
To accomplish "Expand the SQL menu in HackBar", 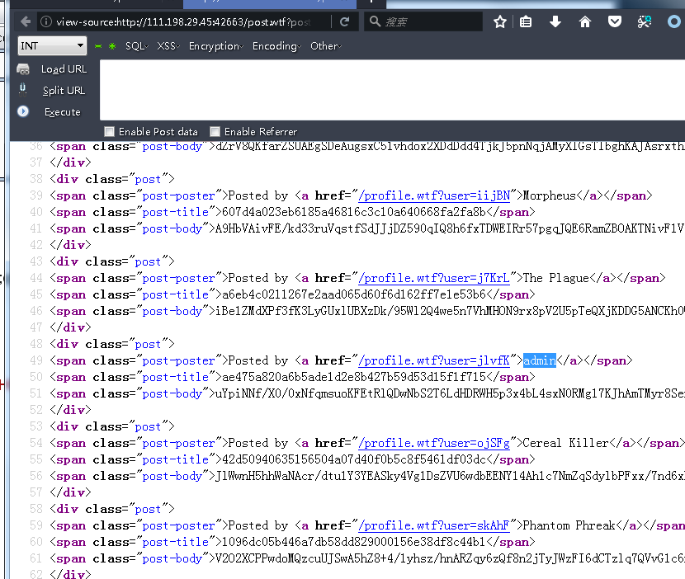I will pos(135,46).
